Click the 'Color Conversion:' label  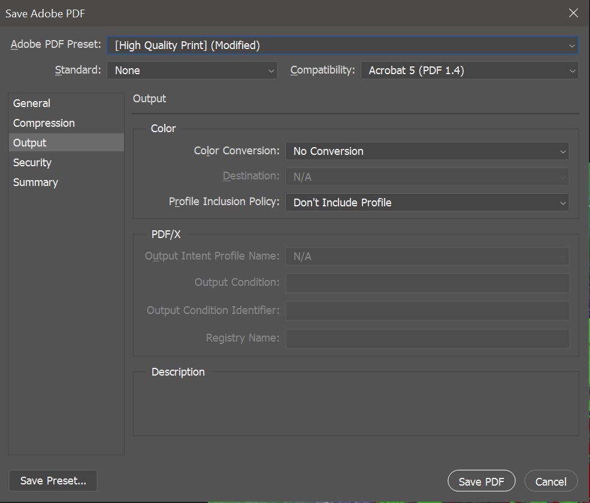point(237,151)
